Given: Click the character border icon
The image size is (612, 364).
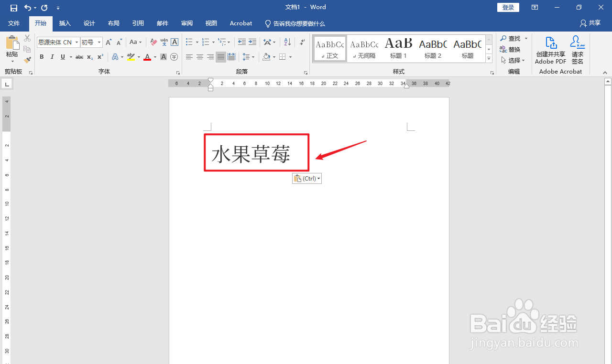Looking at the screenshot, I should [x=175, y=42].
